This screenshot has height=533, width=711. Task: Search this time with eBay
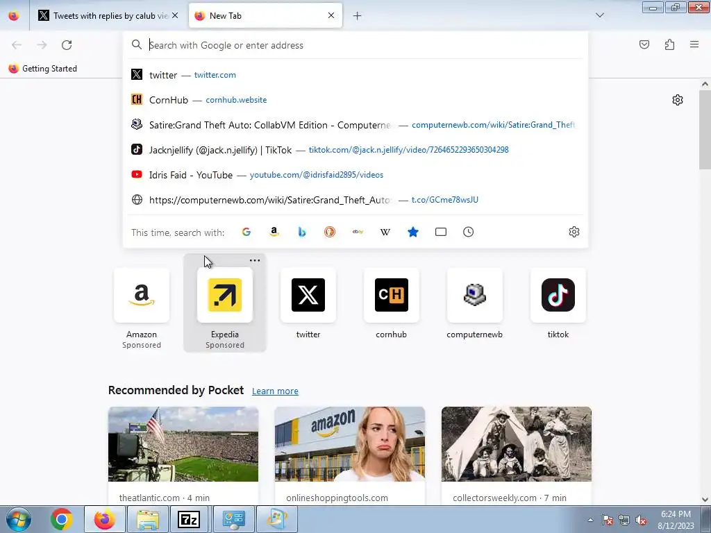[x=358, y=232]
